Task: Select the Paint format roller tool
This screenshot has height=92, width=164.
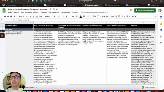Action: coord(15,16)
